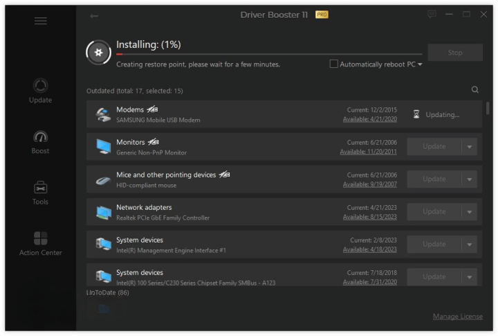Click the hourglass Updating icon
498x336 pixels.
416,114
